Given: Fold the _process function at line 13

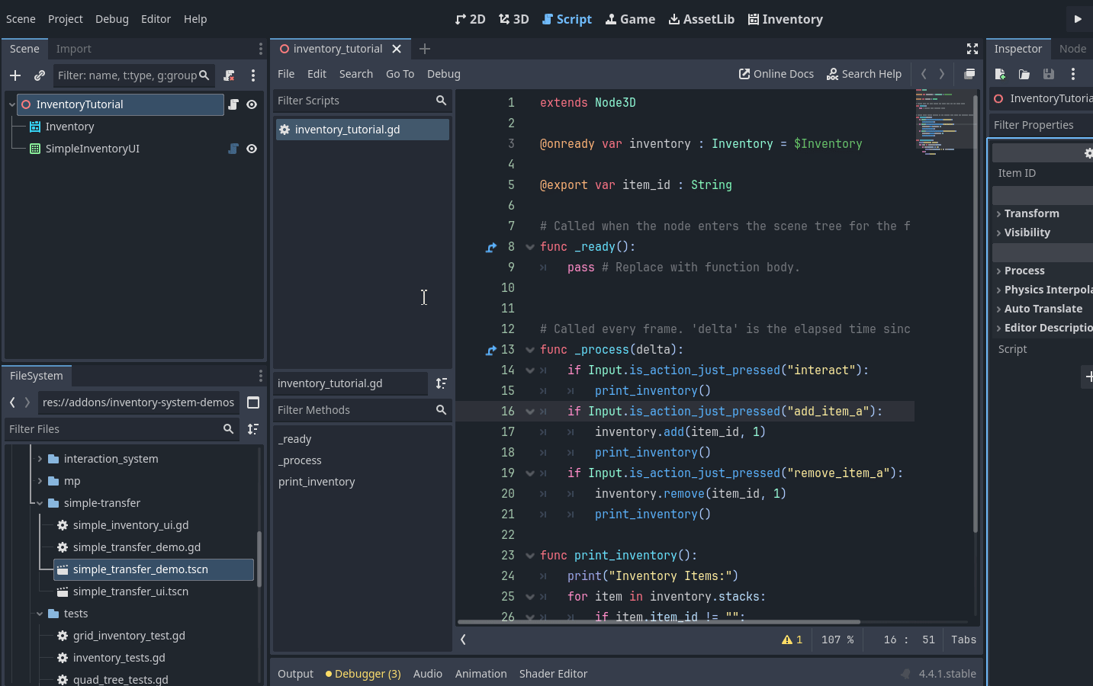Looking at the screenshot, I should point(530,350).
